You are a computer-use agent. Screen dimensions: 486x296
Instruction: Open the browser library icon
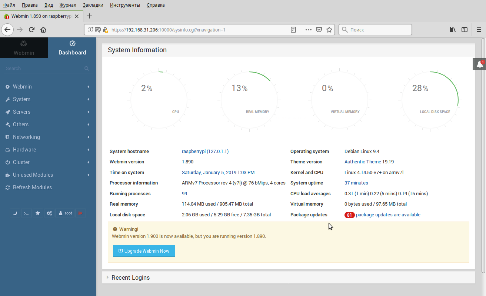pos(453,30)
